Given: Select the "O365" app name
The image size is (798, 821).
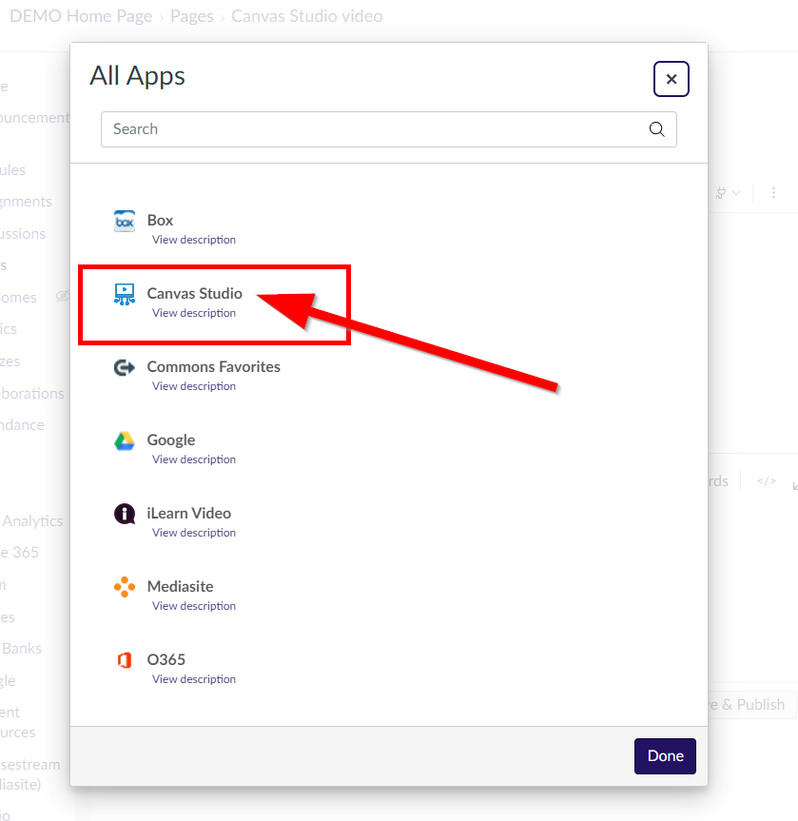Looking at the screenshot, I should pos(166,659).
